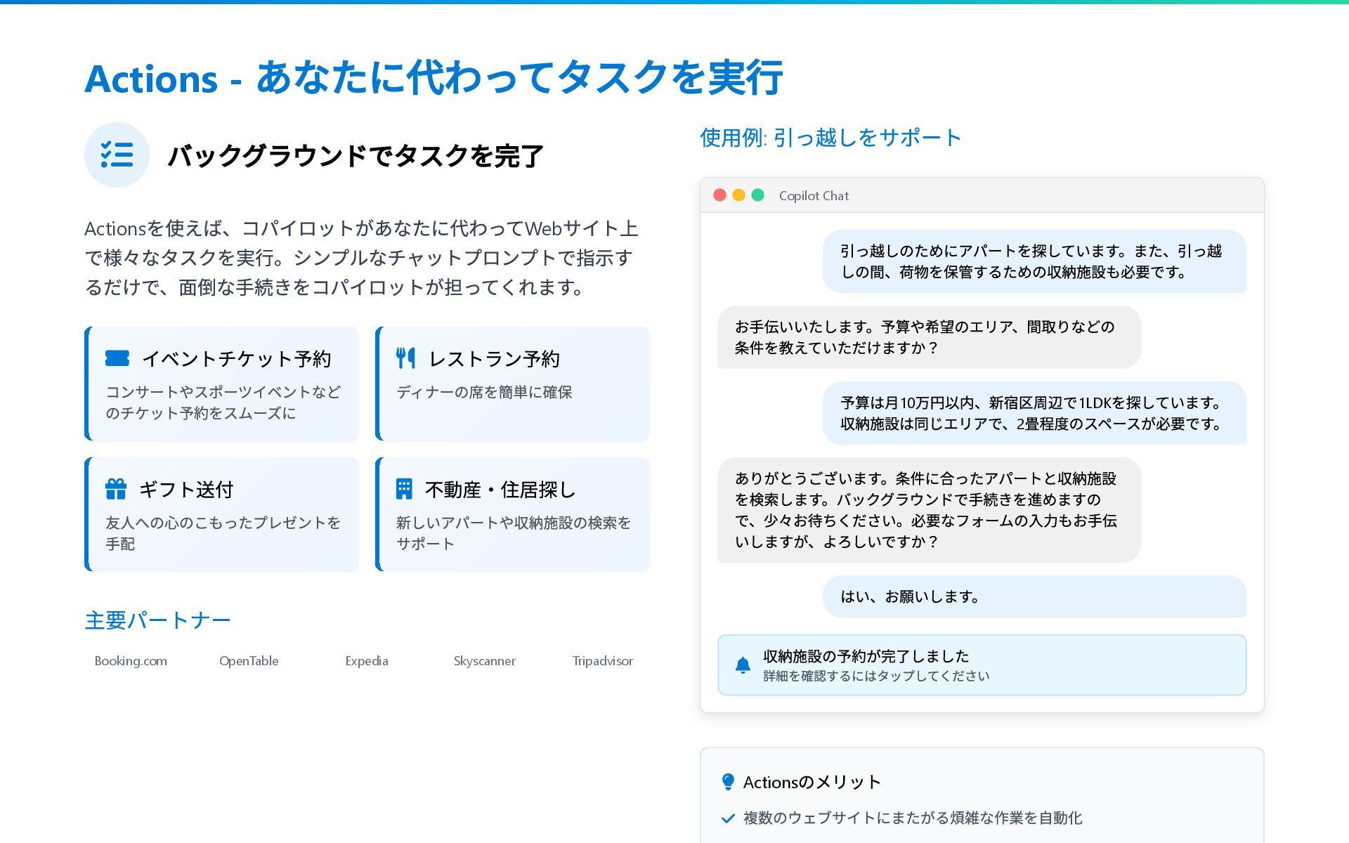Click the OpenTable partner logo
The width and height of the screenshot is (1349, 843).
(249, 661)
